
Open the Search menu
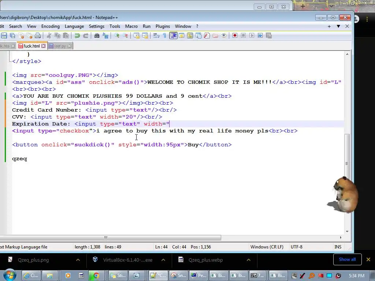tap(15, 26)
